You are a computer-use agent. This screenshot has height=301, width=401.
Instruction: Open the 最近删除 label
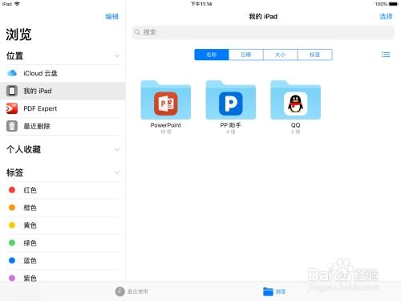coord(37,126)
